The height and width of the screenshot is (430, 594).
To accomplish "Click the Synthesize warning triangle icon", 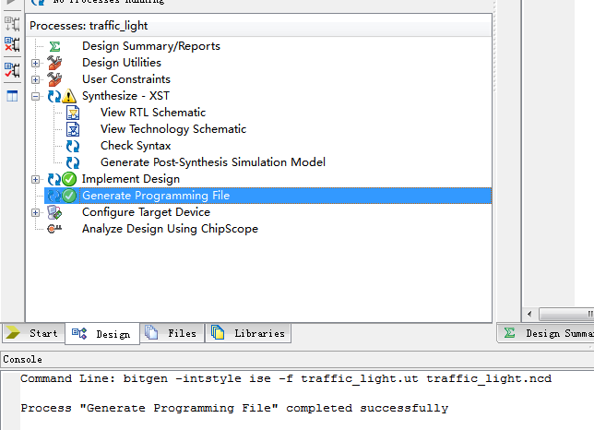I will click(69, 96).
